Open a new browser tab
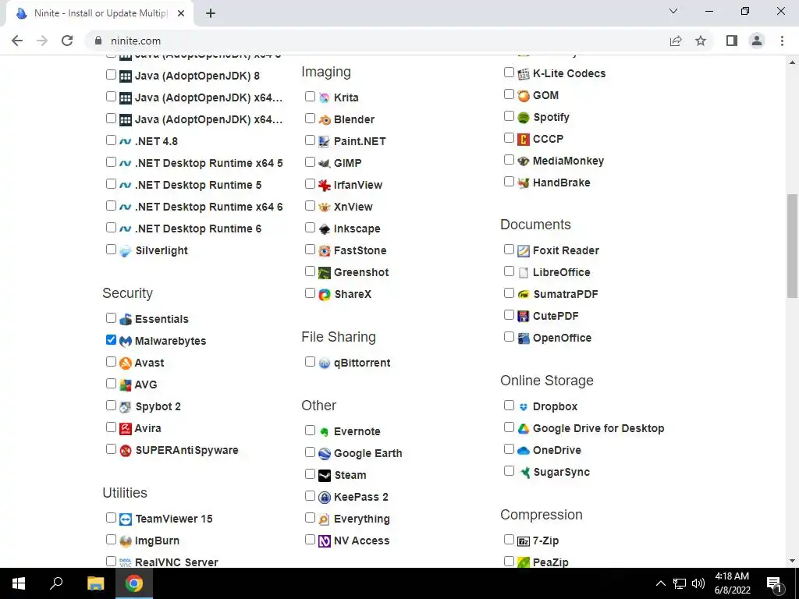Image resolution: width=799 pixels, height=599 pixels. (x=211, y=13)
